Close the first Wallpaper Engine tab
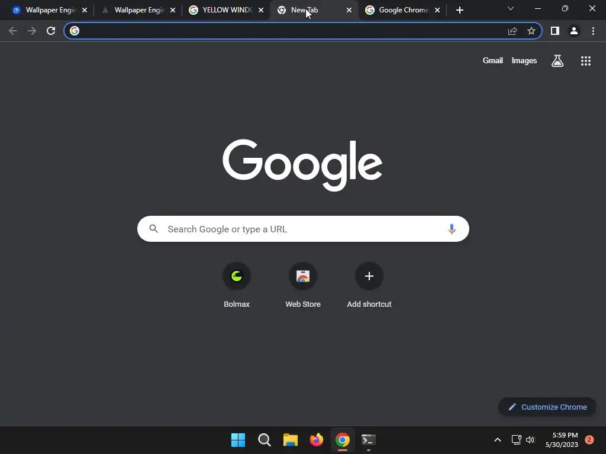 (x=85, y=10)
